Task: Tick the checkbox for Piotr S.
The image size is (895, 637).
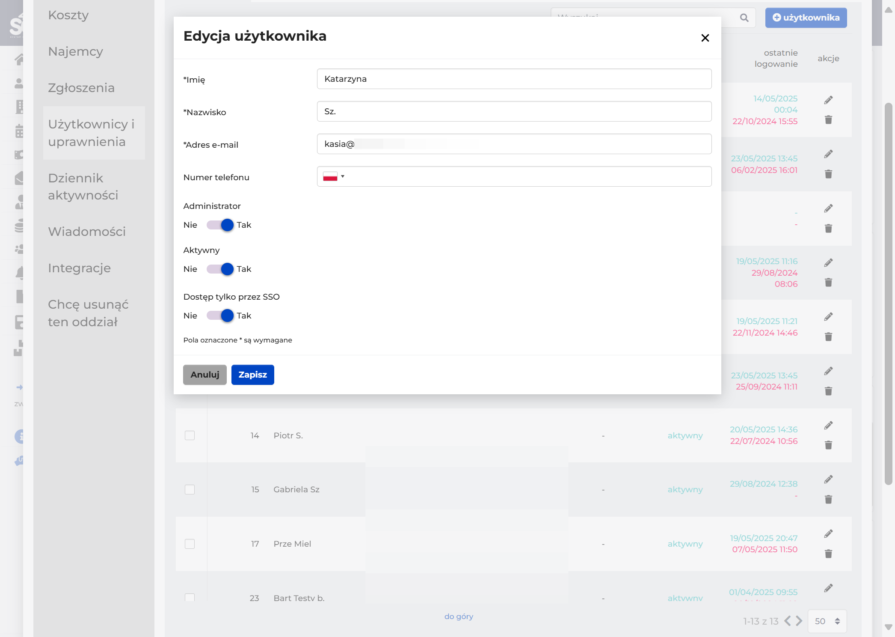Action: 190,435
